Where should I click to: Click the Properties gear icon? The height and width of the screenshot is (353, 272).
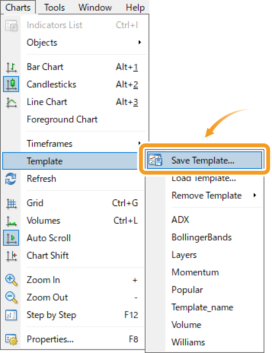[11, 339]
